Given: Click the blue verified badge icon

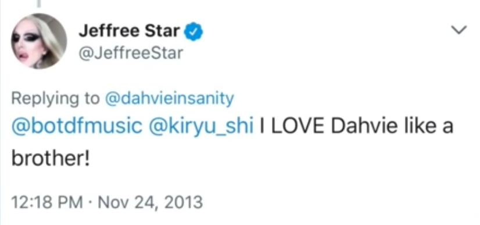Looking at the screenshot, I should click(x=194, y=32).
